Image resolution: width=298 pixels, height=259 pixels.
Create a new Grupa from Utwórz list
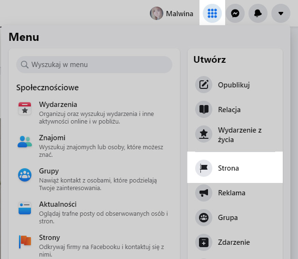coord(235,218)
